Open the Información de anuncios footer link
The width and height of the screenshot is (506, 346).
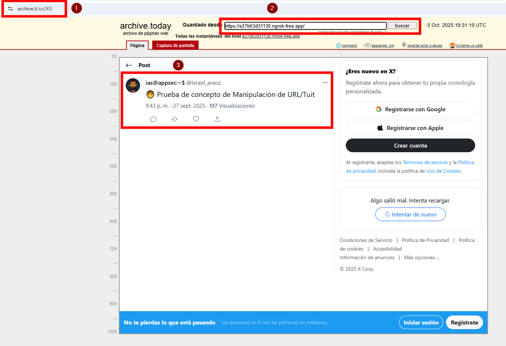pos(367,257)
